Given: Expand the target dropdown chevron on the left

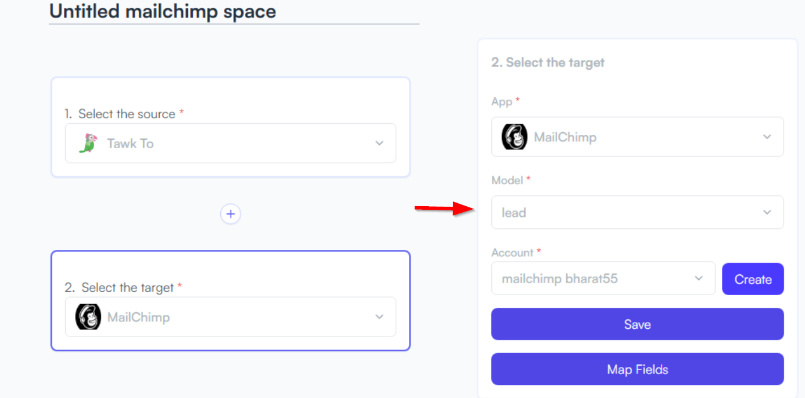Looking at the screenshot, I should [379, 317].
